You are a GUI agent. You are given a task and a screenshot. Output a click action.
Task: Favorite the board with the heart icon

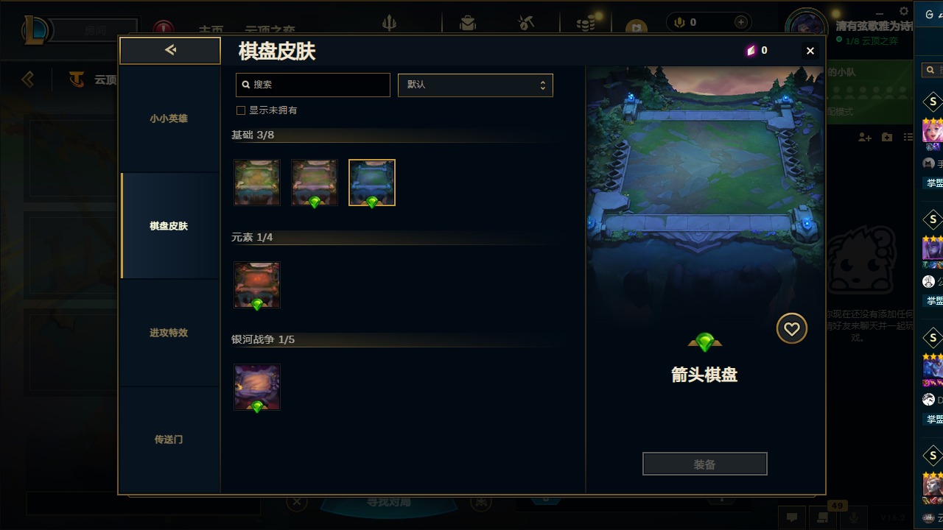pyautogui.click(x=792, y=329)
